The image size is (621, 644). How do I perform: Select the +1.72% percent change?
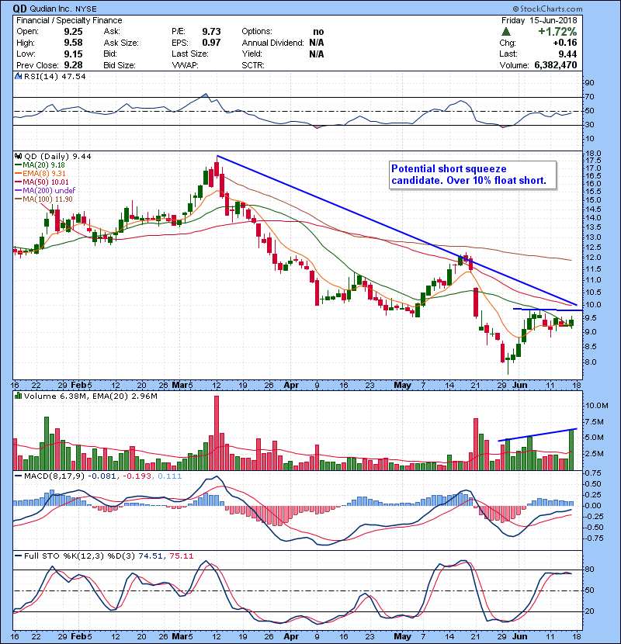[x=557, y=32]
